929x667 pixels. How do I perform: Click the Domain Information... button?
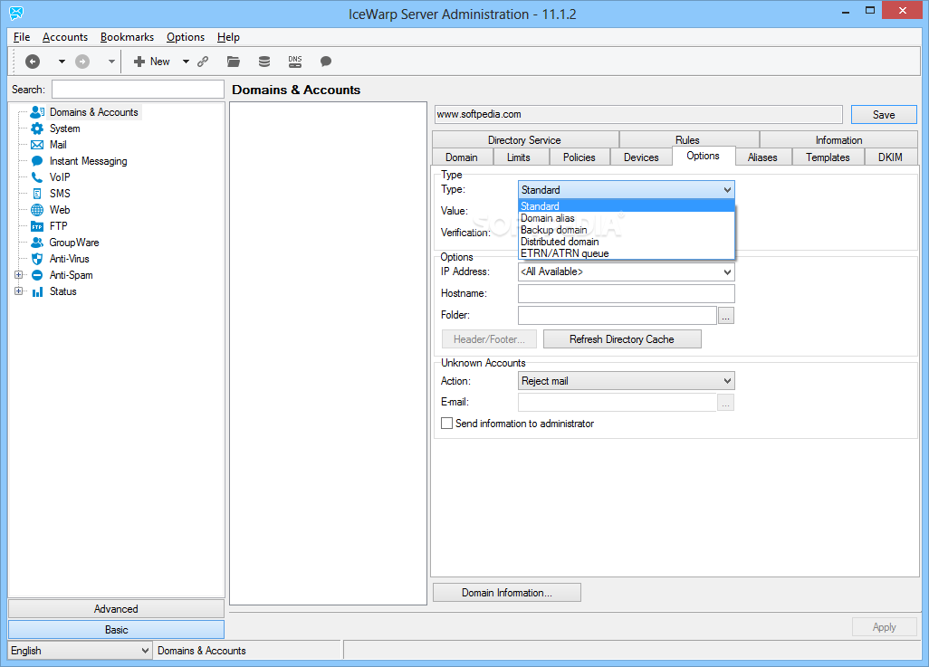[506, 593]
